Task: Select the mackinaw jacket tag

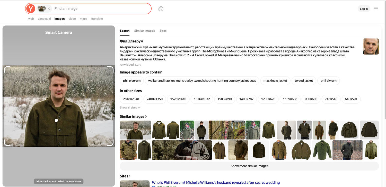Action: click(275, 81)
